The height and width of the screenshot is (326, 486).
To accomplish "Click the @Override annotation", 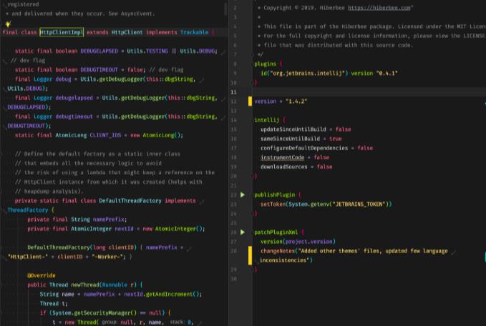I will click(42, 275).
